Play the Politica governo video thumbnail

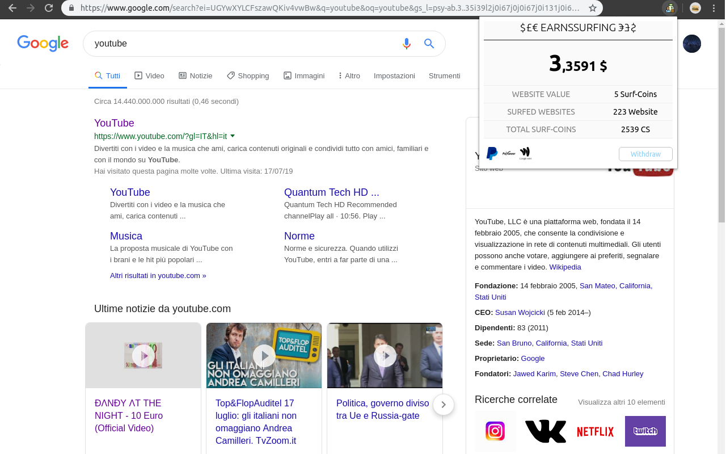[x=385, y=356]
